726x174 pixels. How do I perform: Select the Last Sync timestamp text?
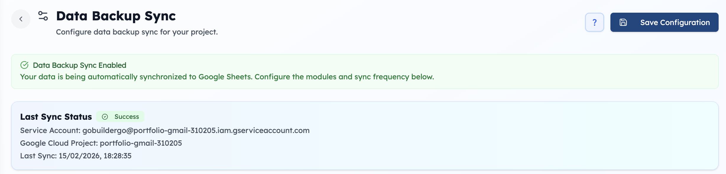tap(75, 156)
